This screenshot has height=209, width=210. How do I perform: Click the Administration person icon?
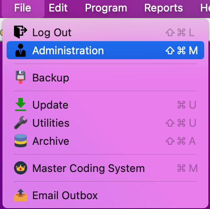tap(21, 50)
